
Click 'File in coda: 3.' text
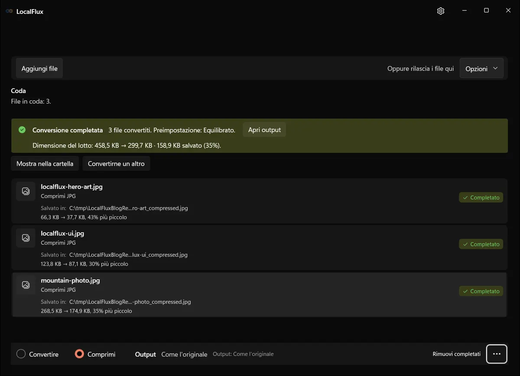(31, 102)
